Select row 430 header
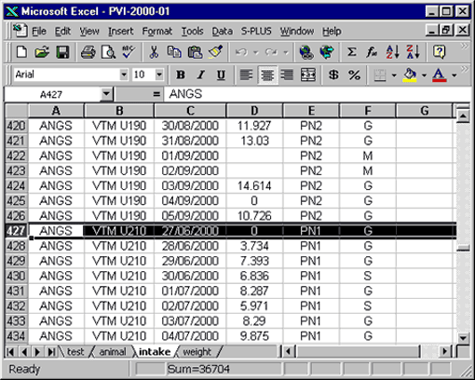475x380 pixels. click(16, 276)
